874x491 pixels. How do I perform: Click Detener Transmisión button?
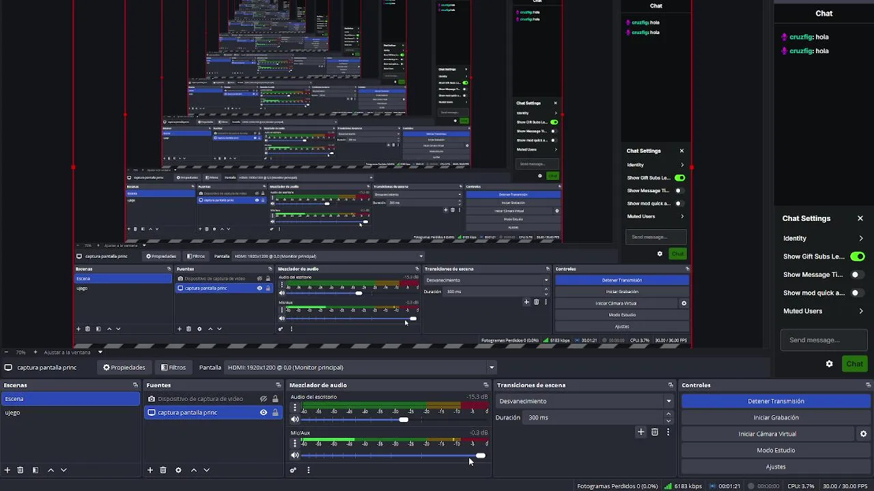pos(776,401)
